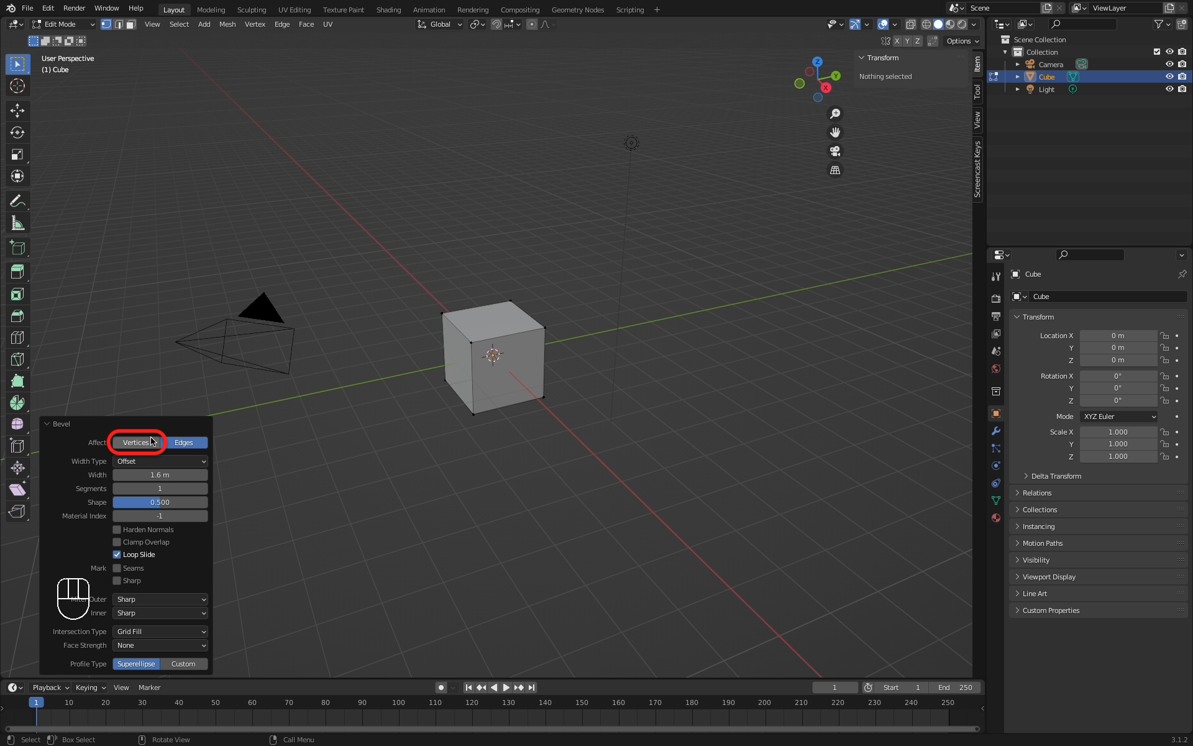Viewport: 1193px width, 746px height.
Task: Enable Harden Normals checkbox
Action: point(117,530)
